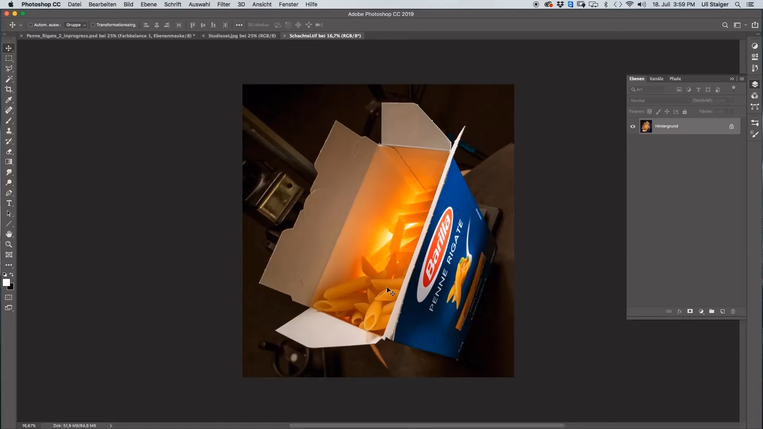The height and width of the screenshot is (429, 763).
Task: Select the Crop tool
Action: pyautogui.click(x=9, y=89)
